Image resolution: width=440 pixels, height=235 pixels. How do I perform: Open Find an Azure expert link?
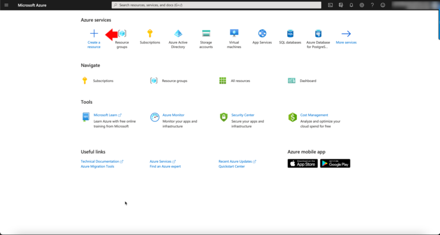[165, 166]
